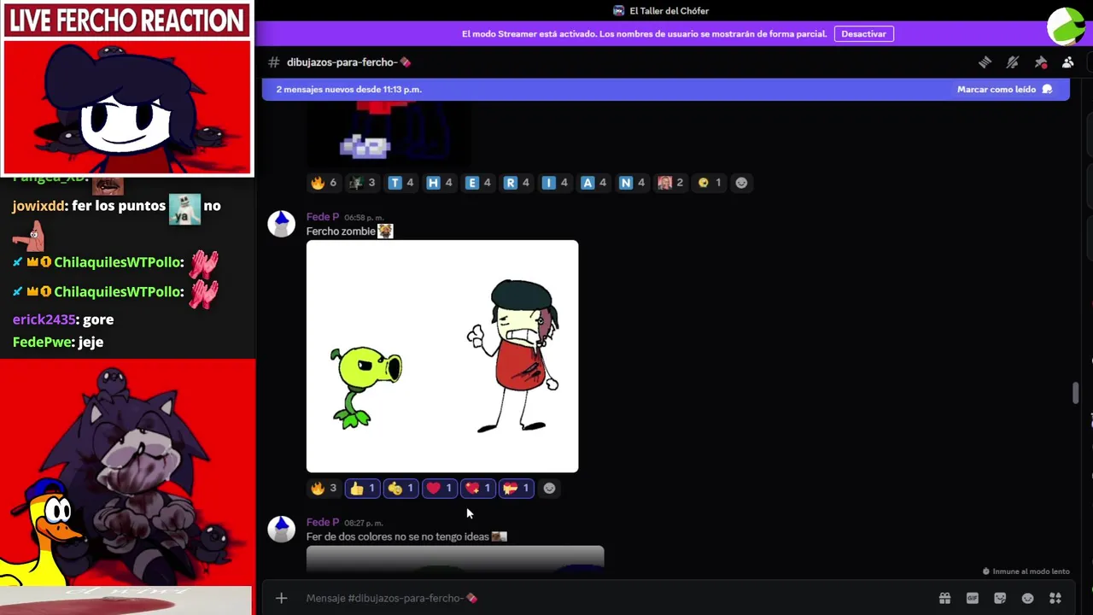Image resolution: width=1093 pixels, height=615 pixels.
Task: Toggle the heart with ribbon reaction
Action: point(517,489)
